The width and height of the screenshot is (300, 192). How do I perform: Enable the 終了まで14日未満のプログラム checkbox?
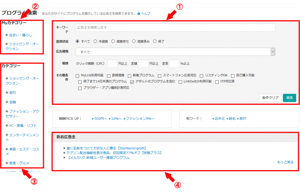tap(80, 82)
